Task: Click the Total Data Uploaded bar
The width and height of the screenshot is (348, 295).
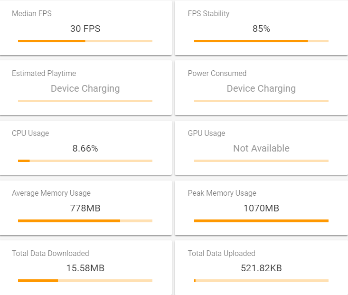Action: 261,281
